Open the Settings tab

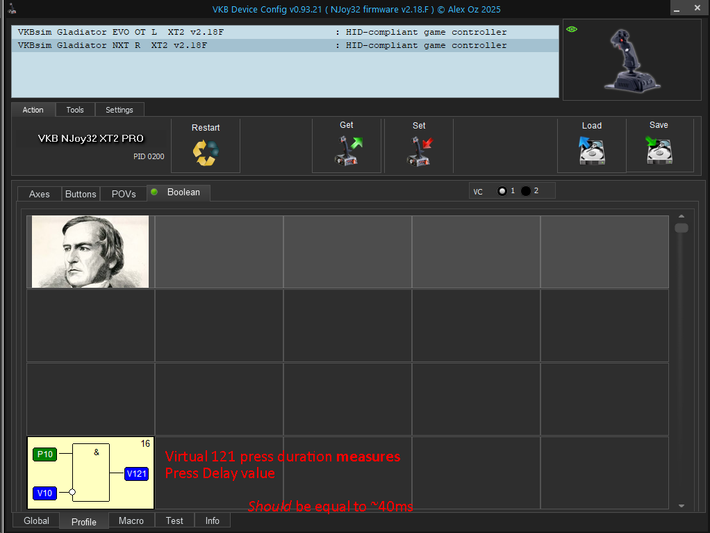(119, 110)
